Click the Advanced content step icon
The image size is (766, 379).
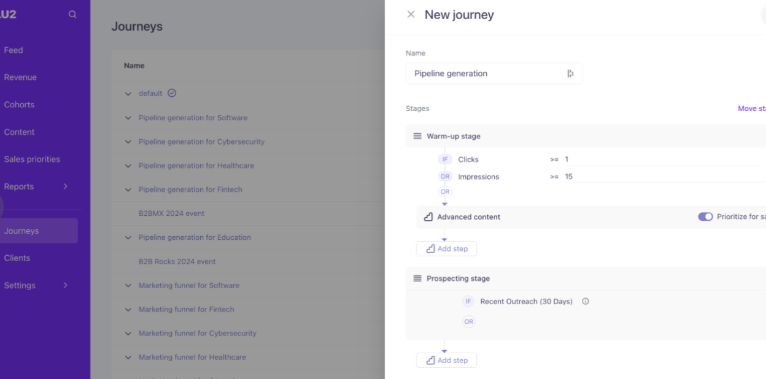[x=428, y=217]
